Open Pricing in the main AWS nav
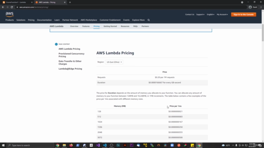The image size is (264, 148). click(31, 20)
